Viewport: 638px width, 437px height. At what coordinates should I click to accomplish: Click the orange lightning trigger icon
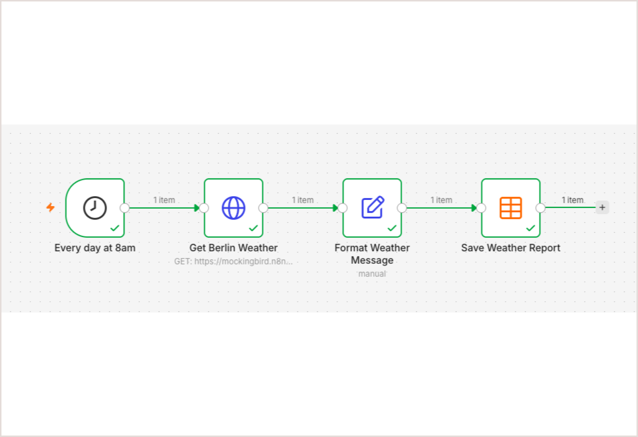click(x=50, y=208)
